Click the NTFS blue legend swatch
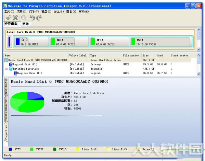 (x=10, y=149)
